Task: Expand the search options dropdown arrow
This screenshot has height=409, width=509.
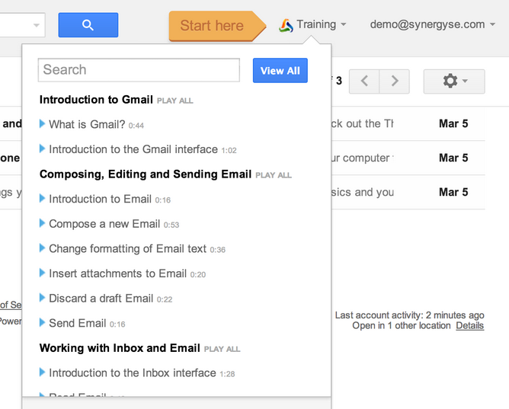Action: click(37, 25)
